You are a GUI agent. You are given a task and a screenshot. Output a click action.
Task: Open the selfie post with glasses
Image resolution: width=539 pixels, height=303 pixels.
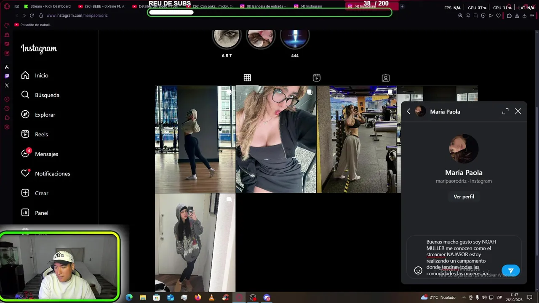[276, 139]
